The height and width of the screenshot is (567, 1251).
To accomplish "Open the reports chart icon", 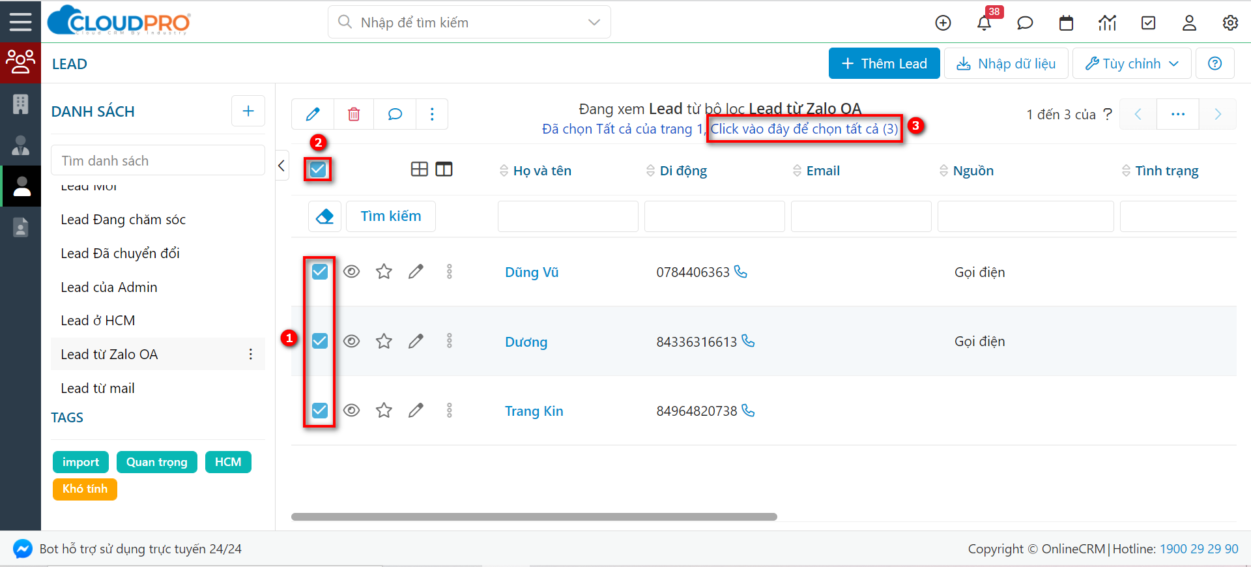I will click(1107, 23).
